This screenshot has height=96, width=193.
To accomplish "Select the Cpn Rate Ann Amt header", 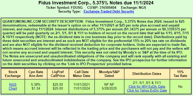I will click(36, 74).
